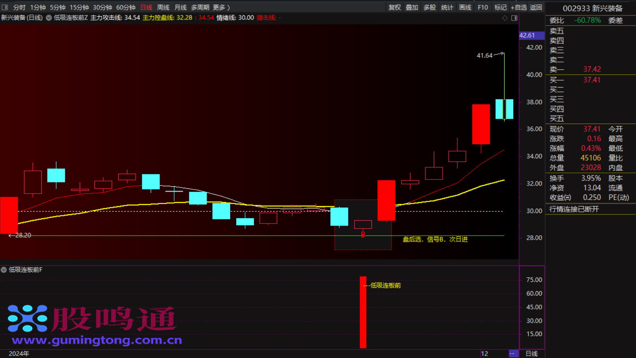Click the blue '--' box on time axis

(x=513, y=354)
